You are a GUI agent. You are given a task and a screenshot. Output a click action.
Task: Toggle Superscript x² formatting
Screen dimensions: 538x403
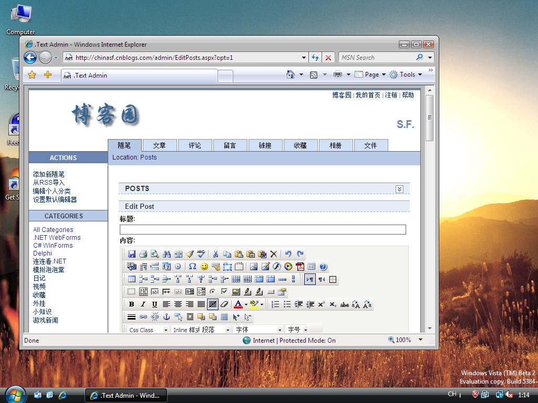point(321,304)
